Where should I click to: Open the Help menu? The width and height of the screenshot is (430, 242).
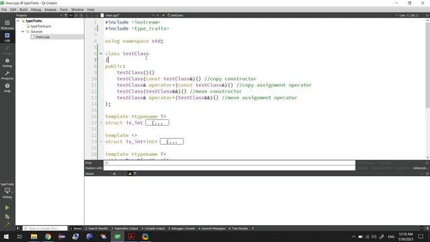pos(91,9)
